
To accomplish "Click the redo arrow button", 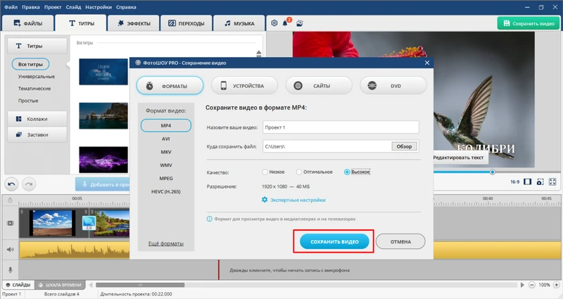I will click(x=29, y=184).
